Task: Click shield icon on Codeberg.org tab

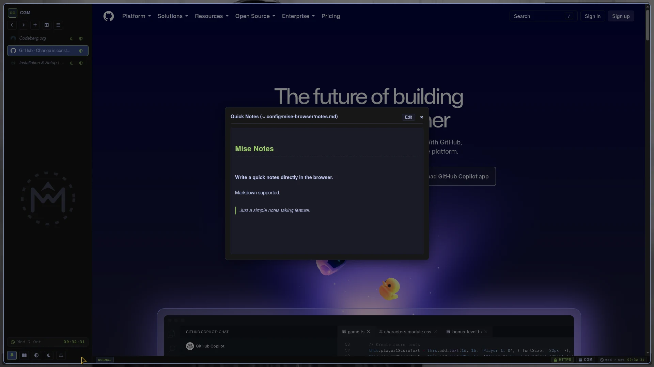Action: coord(81,39)
